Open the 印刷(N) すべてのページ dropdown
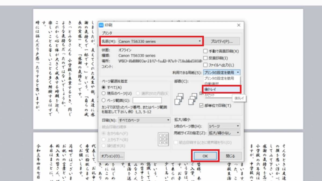Image resolution: width=322 pixels, height=181 pixels. pos(144,120)
